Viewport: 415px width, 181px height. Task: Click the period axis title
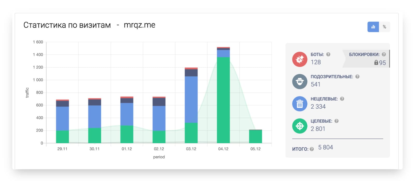coord(159,157)
